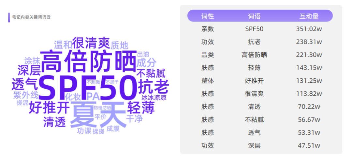This screenshot has width=352, height=161.
Task: Click the word 搓泥
Action: (22, 103)
